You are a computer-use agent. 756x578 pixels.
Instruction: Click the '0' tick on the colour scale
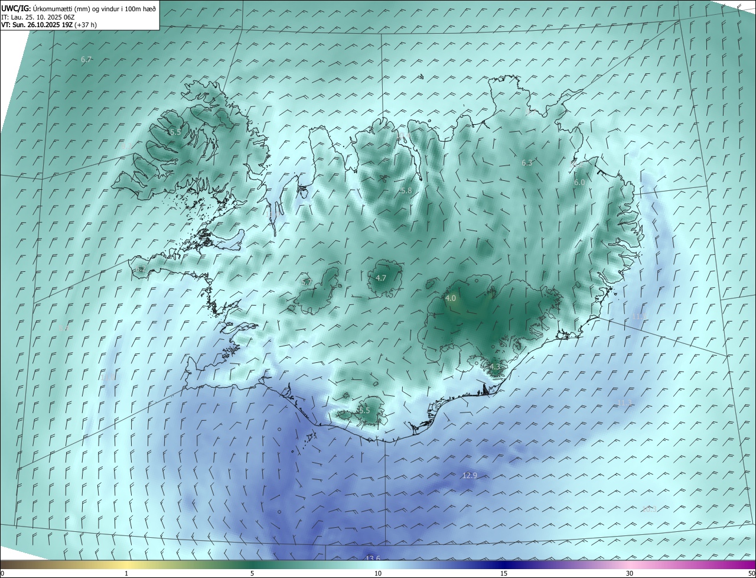click(2, 573)
